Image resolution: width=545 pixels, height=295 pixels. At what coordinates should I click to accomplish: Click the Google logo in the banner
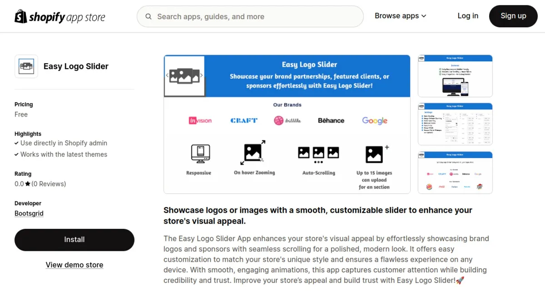click(375, 121)
